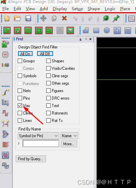Image resolution: width=136 pixels, height=188 pixels.
Task: Open the Logic menu
Action: tap(110, 9)
